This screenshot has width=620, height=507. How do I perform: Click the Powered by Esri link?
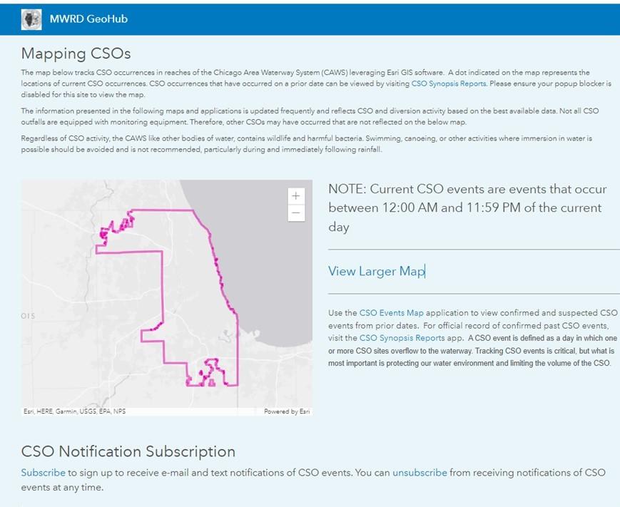pyautogui.click(x=286, y=411)
